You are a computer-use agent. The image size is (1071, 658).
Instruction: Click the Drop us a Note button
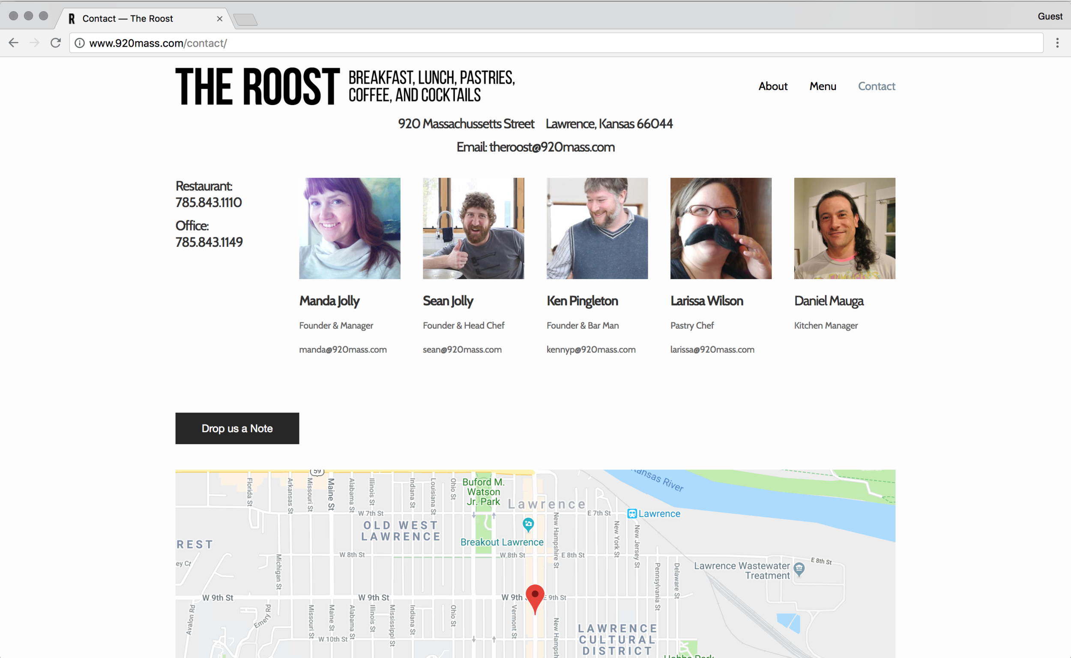pyautogui.click(x=237, y=428)
